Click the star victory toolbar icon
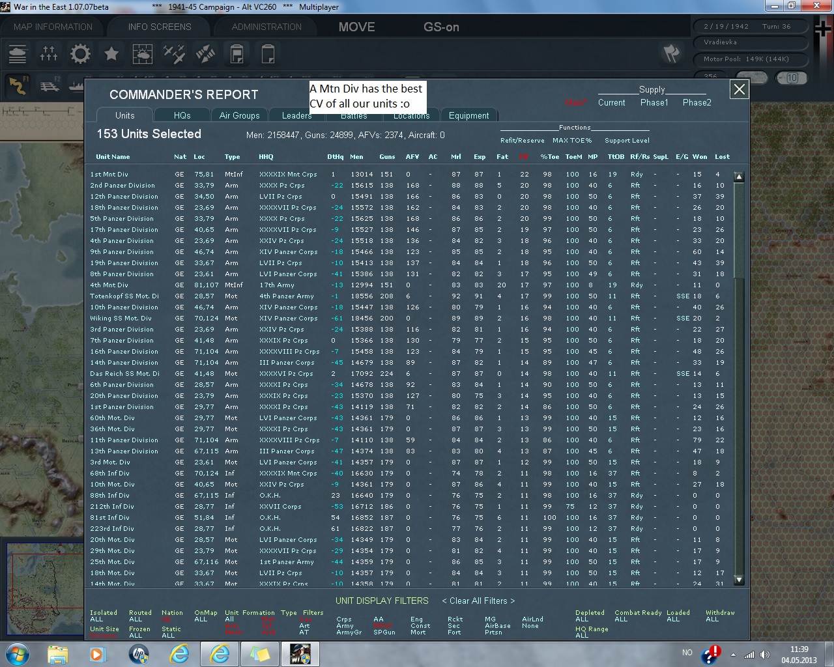 tap(111, 53)
